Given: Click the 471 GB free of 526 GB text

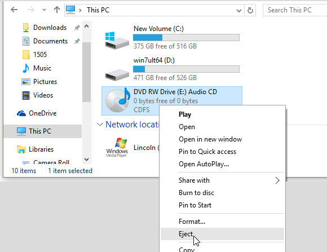Looking at the screenshot, I should (165, 78).
